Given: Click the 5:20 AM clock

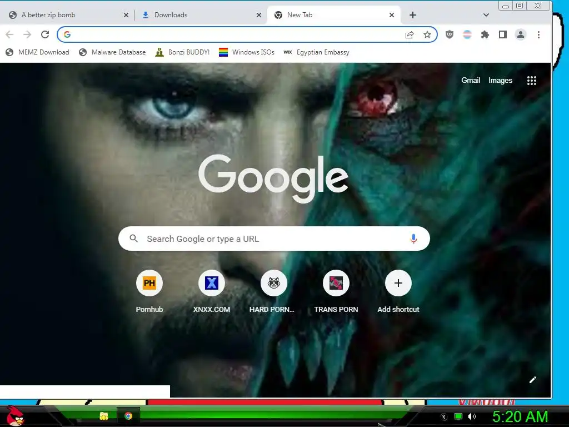Looking at the screenshot, I should point(520,416).
